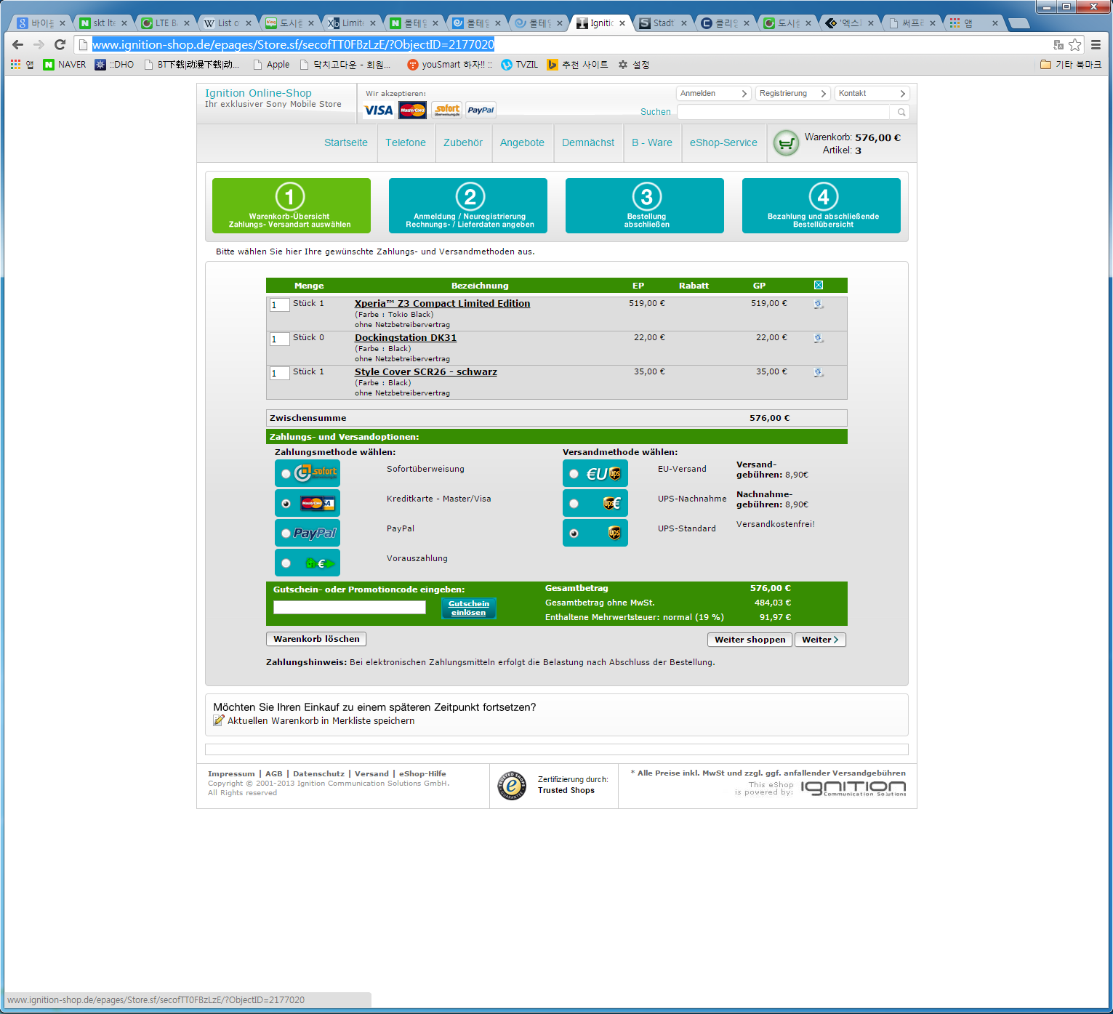1113x1014 pixels.
Task: Click the Gutschein promotion code field
Action: pos(350,607)
